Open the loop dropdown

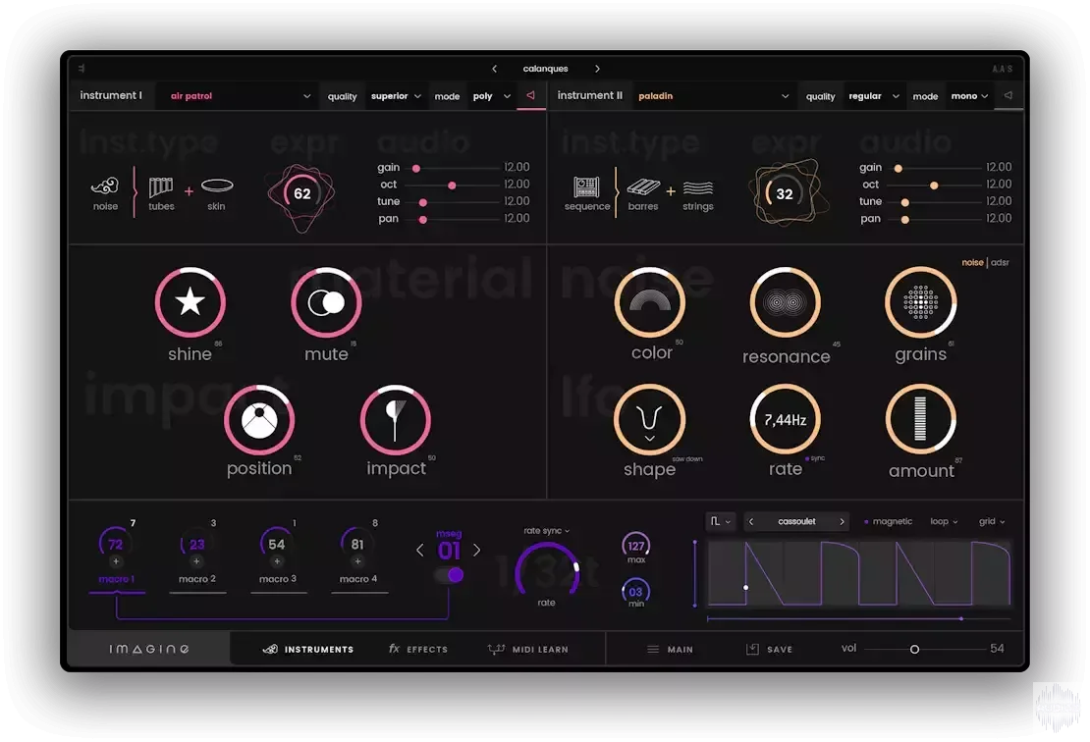tap(944, 521)
